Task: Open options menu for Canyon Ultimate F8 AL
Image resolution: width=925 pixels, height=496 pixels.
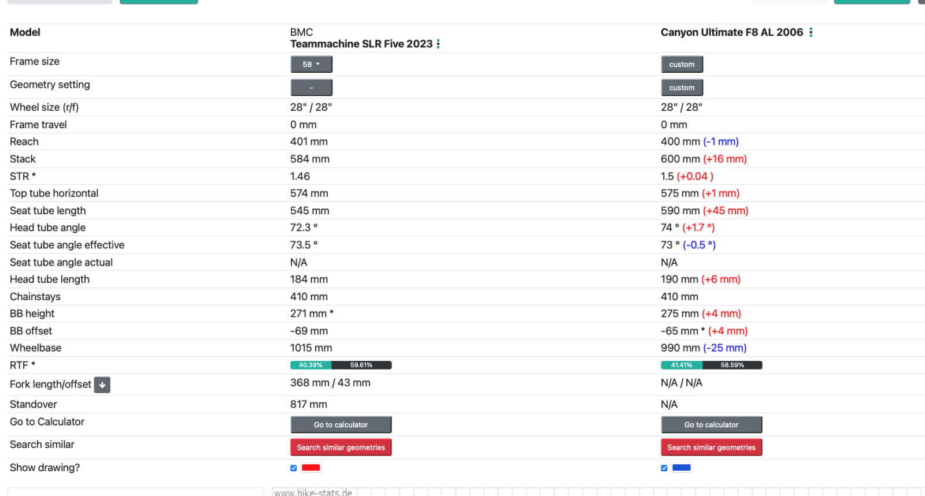Action: click(x=811, y=32)
